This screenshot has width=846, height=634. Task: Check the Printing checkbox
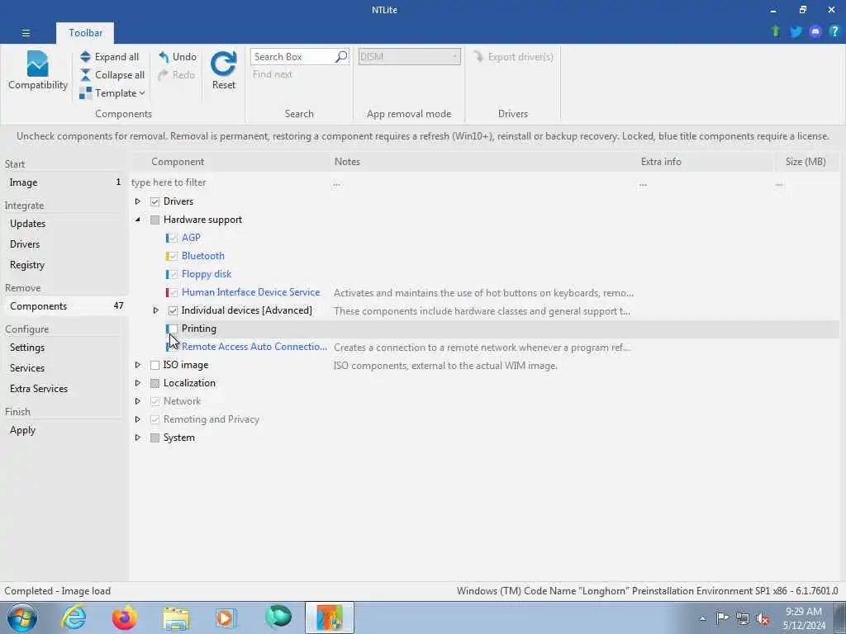173,329
